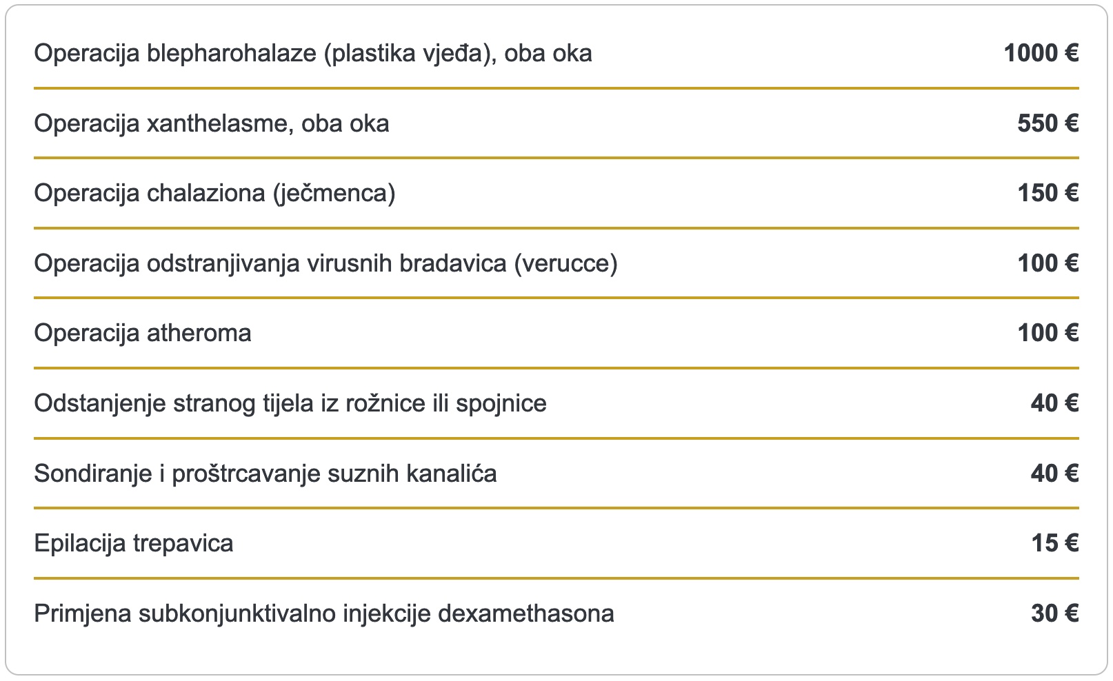This screenshot has width=1113, height=681.
Task: Click the gold divider below Operacija atheroma
Action: 556,368
